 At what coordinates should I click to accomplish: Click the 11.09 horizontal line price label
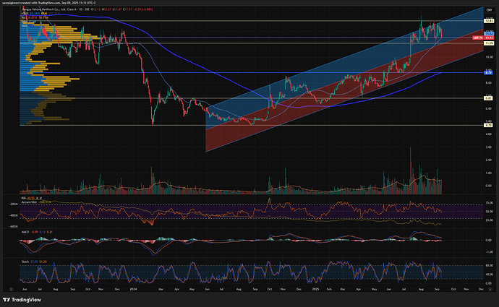488,43
